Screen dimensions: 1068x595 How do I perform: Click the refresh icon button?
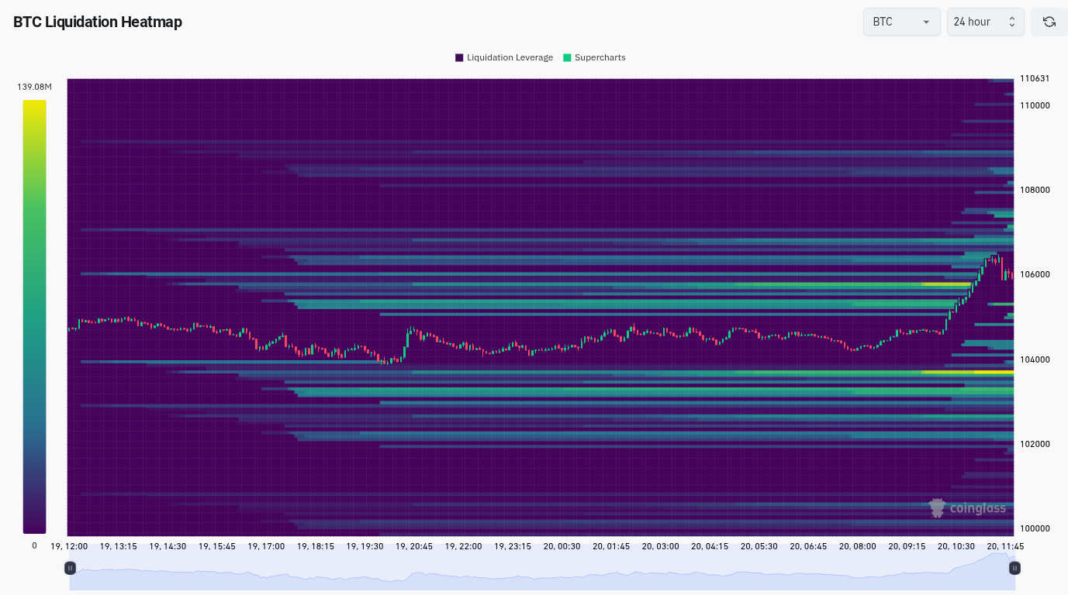[x=1049, y=22]
